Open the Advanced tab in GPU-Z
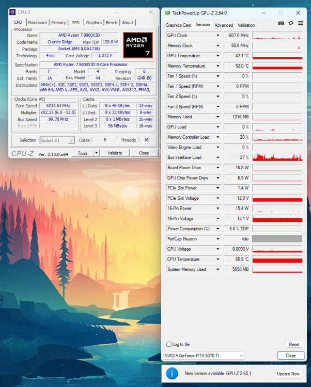Image resolution: width=311 pixels, height=387 pixels. 224,25
